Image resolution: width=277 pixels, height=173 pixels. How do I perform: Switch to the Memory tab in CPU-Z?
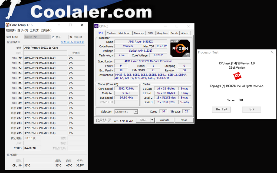(139, 33)
